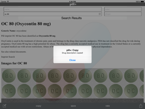Clear the 'oc 80' imprint search field

pos(100,14)
